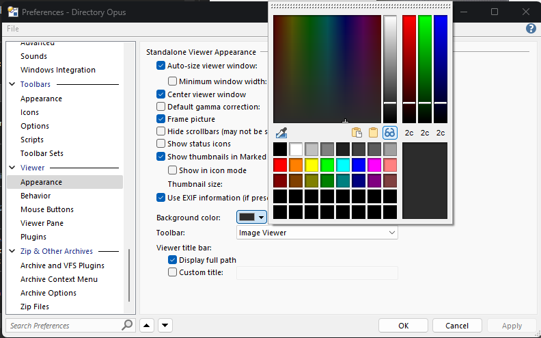Collapse the Zip & Other Archives section
This screenshot has width=541, height=338.
click(x=13, y=251)
